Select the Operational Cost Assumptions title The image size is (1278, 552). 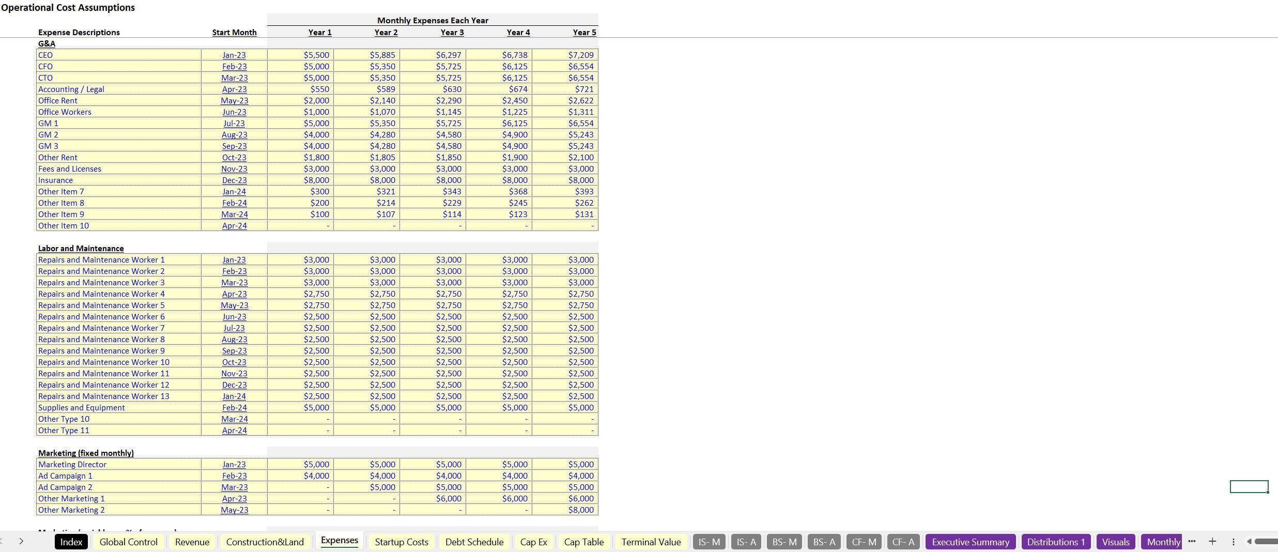click(x=68, y=7)
